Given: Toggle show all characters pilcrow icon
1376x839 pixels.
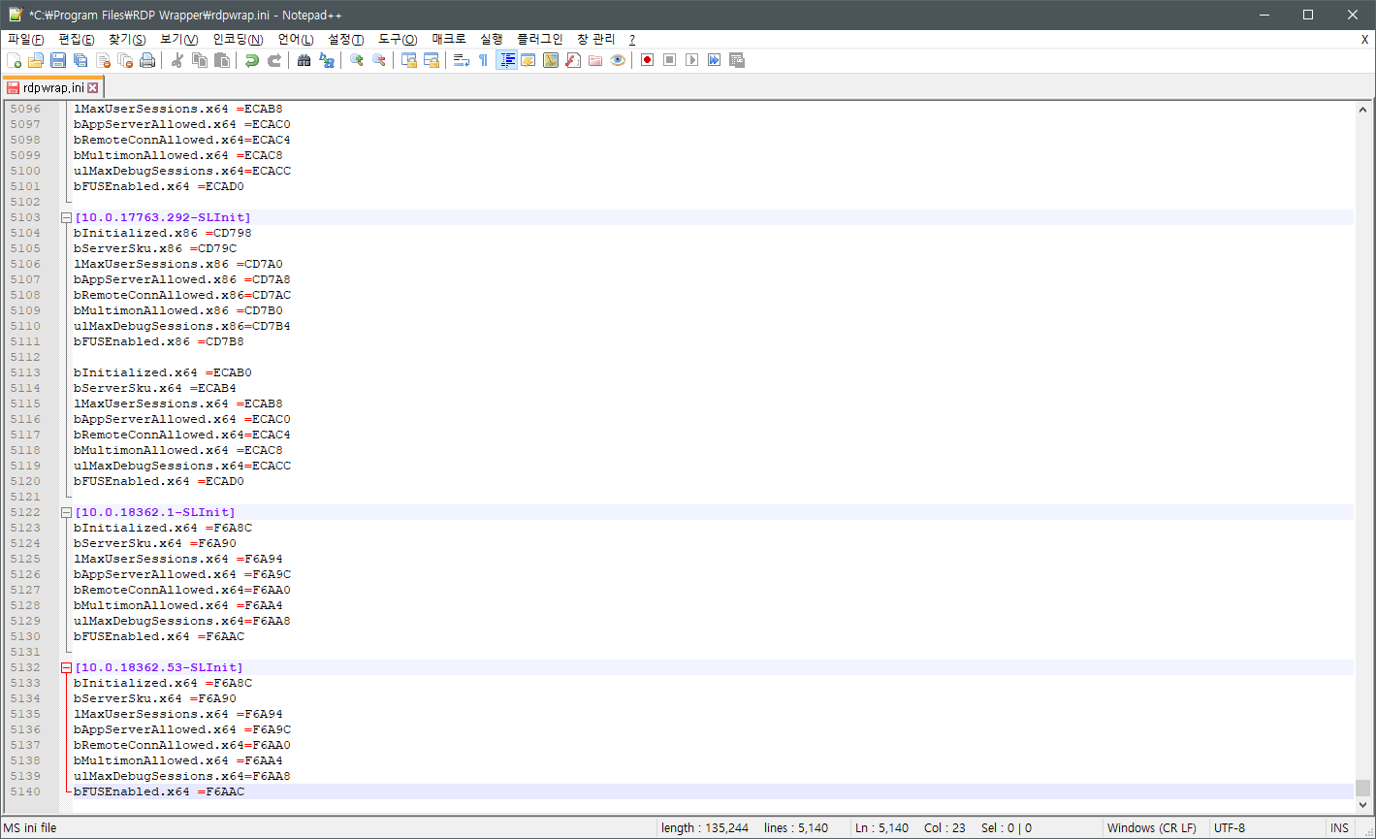Looking at the screenshot, I should click(484, 60).
